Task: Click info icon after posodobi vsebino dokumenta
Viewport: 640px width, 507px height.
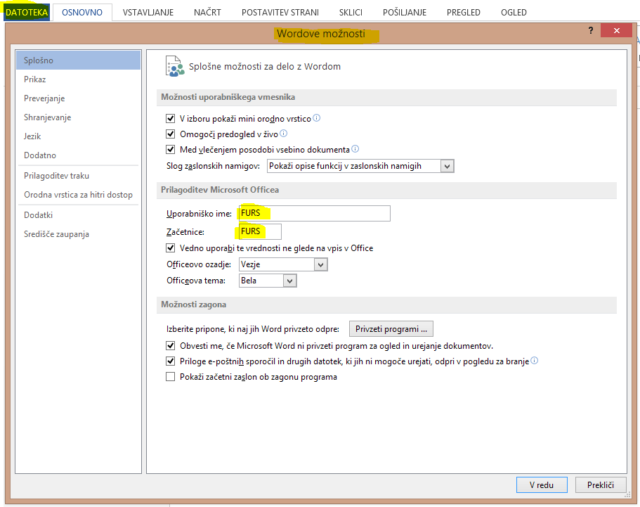Action: [x=355, y=148]
